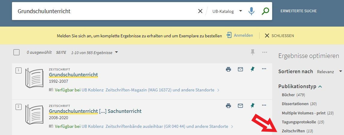Email the Sachunterricht journal record
The width and height of the screenshot is (344, 135).
tap(240, 106)
